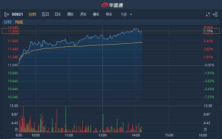This screenshot has height=139, width=222.
Task: Open the 月K monthly candlestick tab
Action: [83, 14]
